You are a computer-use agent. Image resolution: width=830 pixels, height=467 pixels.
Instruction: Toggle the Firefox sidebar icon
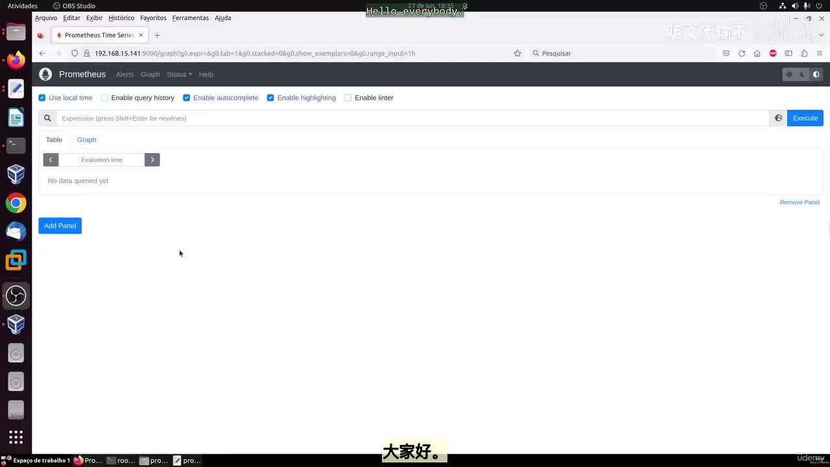coord(788,53)
